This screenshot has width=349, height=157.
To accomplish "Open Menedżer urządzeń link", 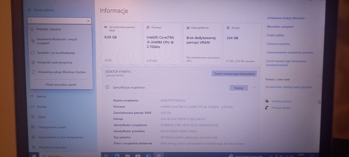I will click(280, 27).
